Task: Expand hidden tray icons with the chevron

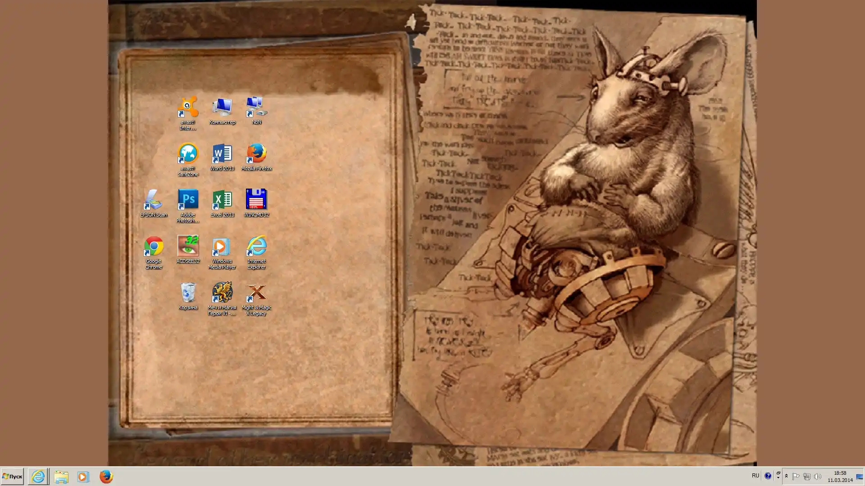Action: pyautogui.click(x=786, y=476)
